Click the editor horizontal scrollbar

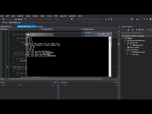coord(56,79)
